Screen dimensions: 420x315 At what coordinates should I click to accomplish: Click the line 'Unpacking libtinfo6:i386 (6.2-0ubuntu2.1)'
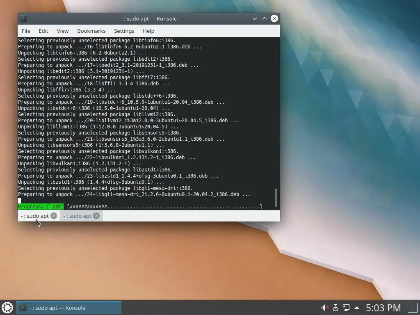point(82,53)
